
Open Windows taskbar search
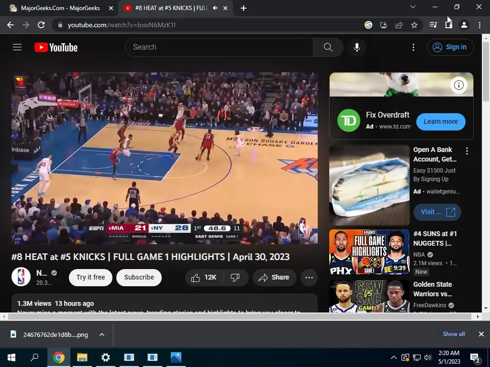pos(34,357)
